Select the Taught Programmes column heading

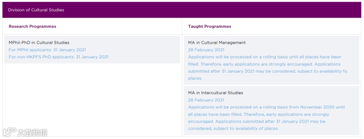coord(210,26)
